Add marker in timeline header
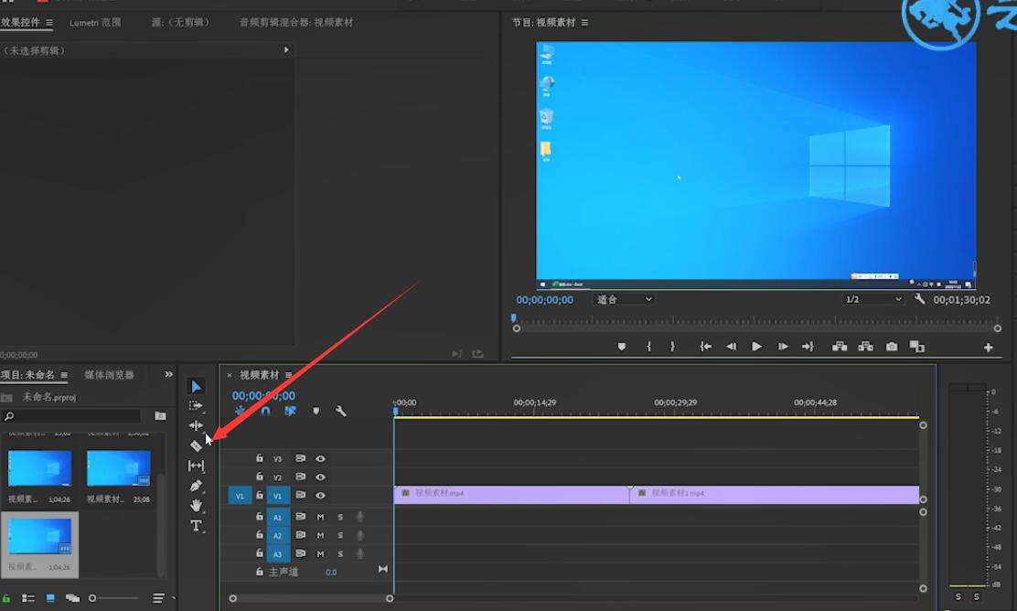 point(316,412)
